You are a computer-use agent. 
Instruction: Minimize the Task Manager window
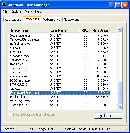click(112, 5)
